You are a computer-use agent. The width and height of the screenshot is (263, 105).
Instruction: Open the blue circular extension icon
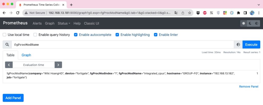[232, 13]
